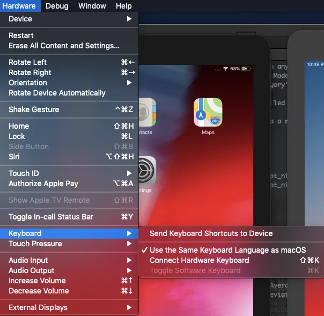Expand the Audio Input submenu
Screen dimensions: 324x316
coord(69,260)
